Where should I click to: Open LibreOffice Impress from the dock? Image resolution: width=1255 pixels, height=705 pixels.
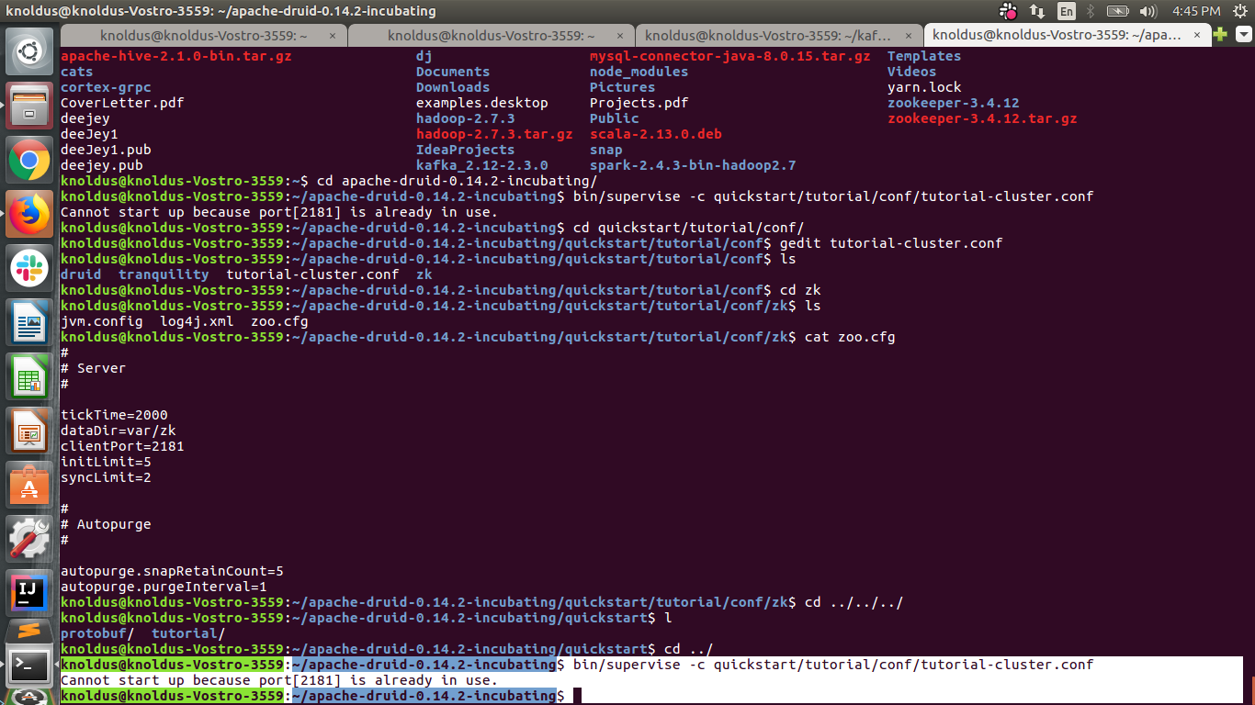click(29, 431)
